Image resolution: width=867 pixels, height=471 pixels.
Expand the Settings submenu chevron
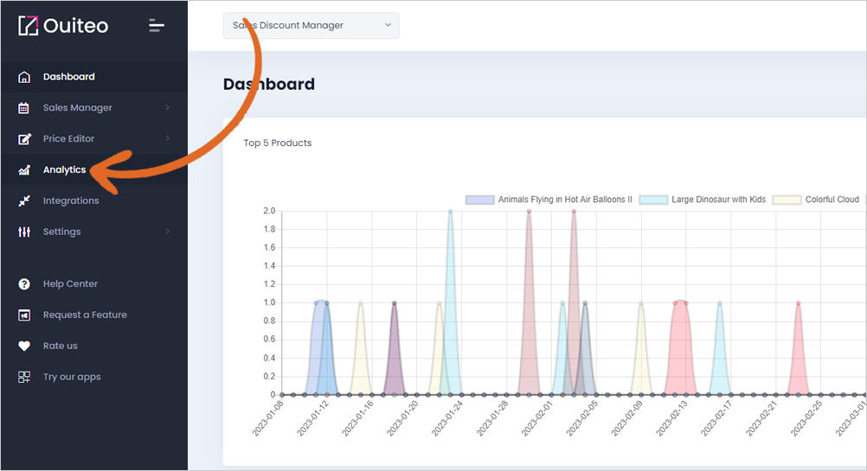[168, 232]
